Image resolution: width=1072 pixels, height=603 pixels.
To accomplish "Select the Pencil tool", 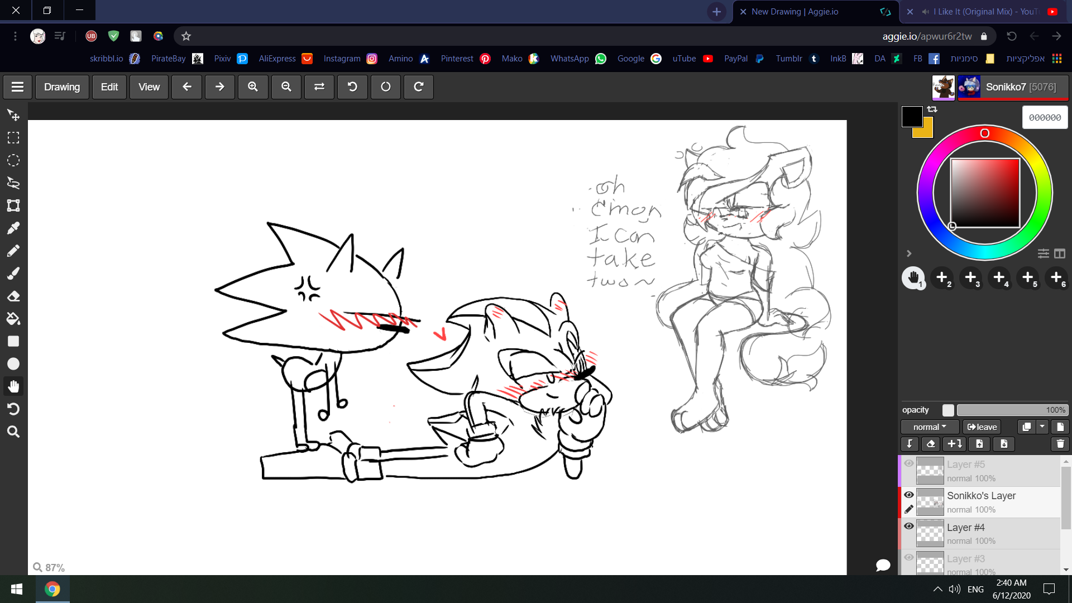I will point(13,251).
